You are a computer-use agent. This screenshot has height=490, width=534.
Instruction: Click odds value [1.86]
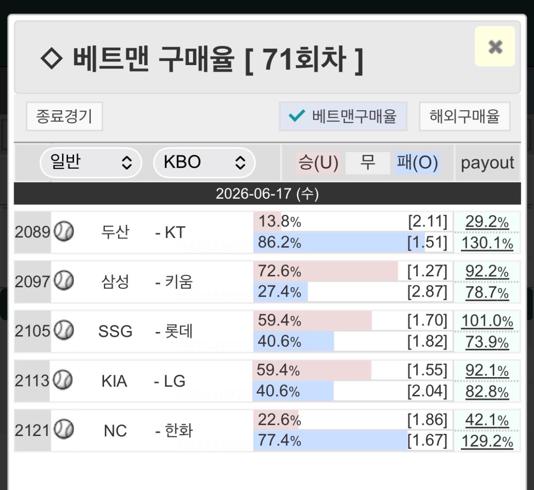pos(427,420)
